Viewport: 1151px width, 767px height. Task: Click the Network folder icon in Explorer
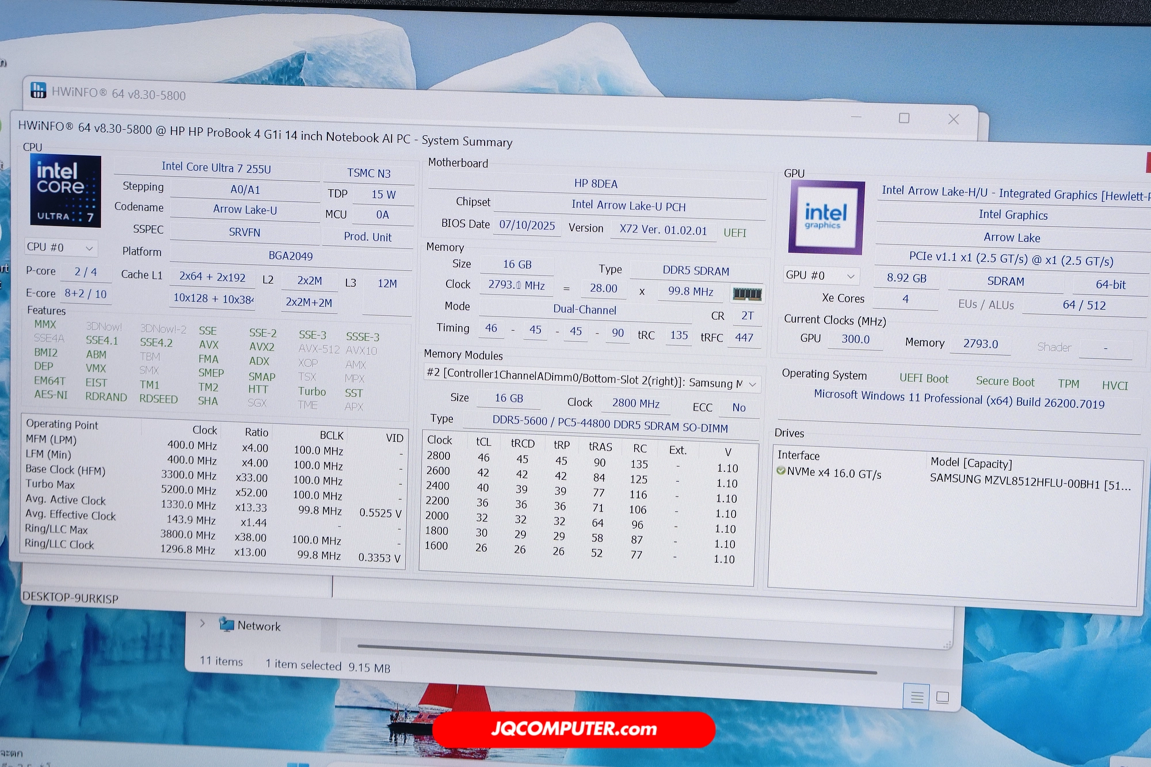point(227,624)
